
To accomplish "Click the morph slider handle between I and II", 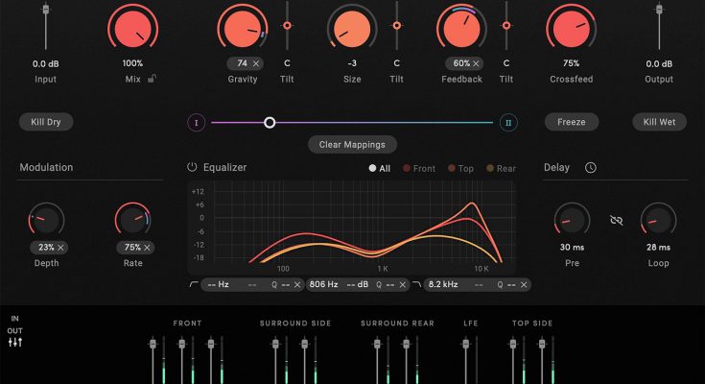I will [x=270, y=122].
